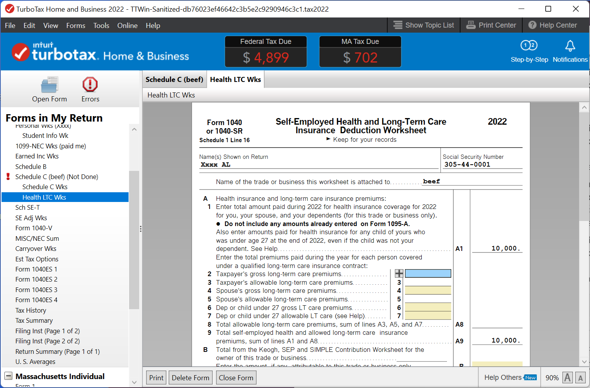Click the Delete Form button
590x388 pixels.
pyautogui.click(x=190, y=378)
